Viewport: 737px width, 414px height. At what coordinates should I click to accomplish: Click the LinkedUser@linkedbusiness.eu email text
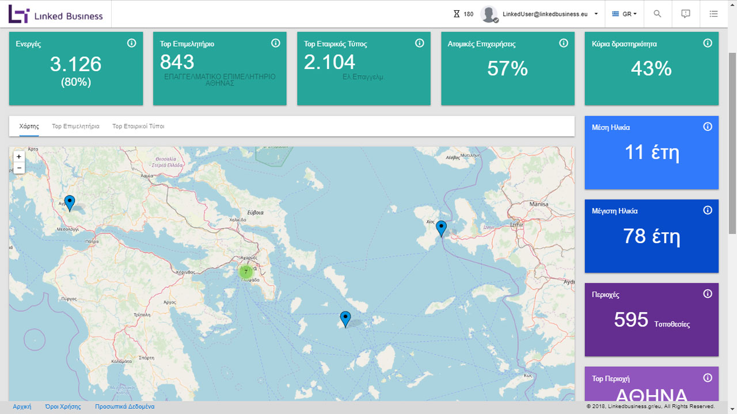coord(546,14)
